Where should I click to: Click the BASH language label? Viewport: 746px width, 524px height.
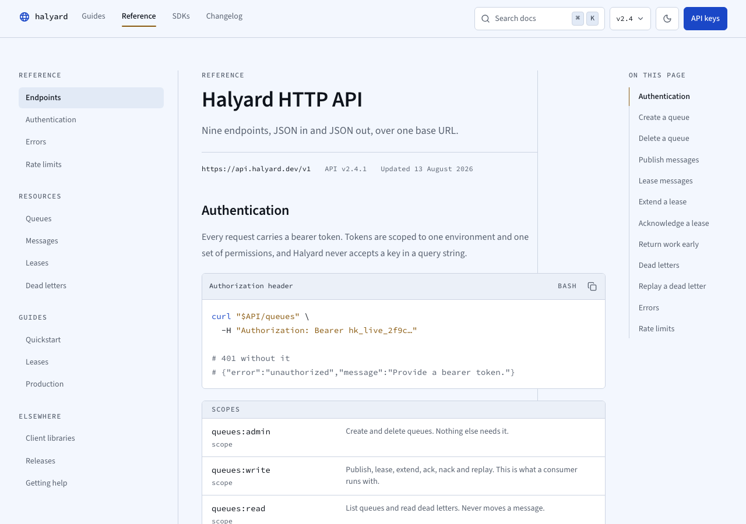(567, 286)
